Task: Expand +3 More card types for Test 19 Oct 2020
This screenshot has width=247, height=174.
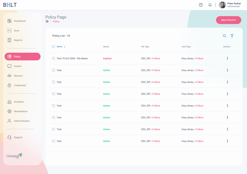Action: point(199,58)
